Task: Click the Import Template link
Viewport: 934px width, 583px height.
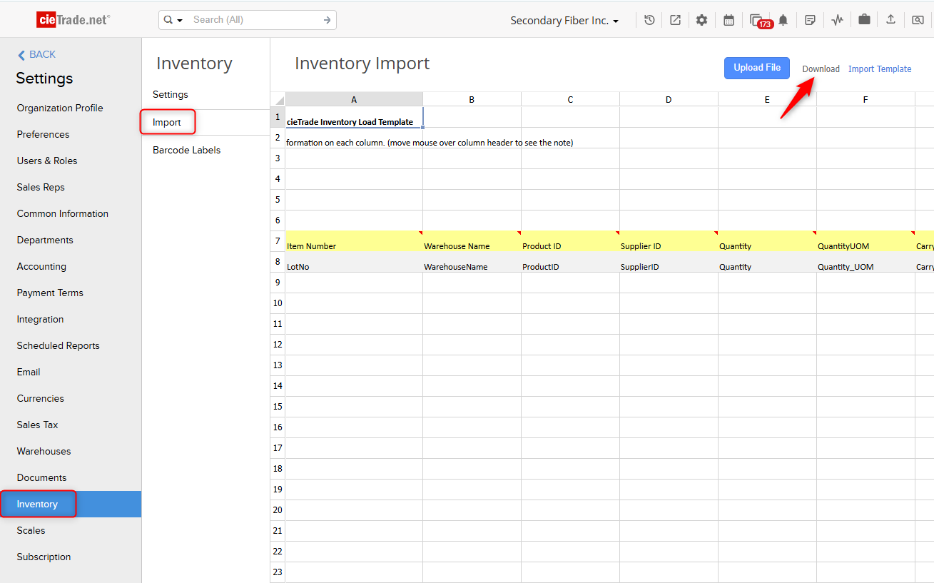Action: tap(880, 69)
